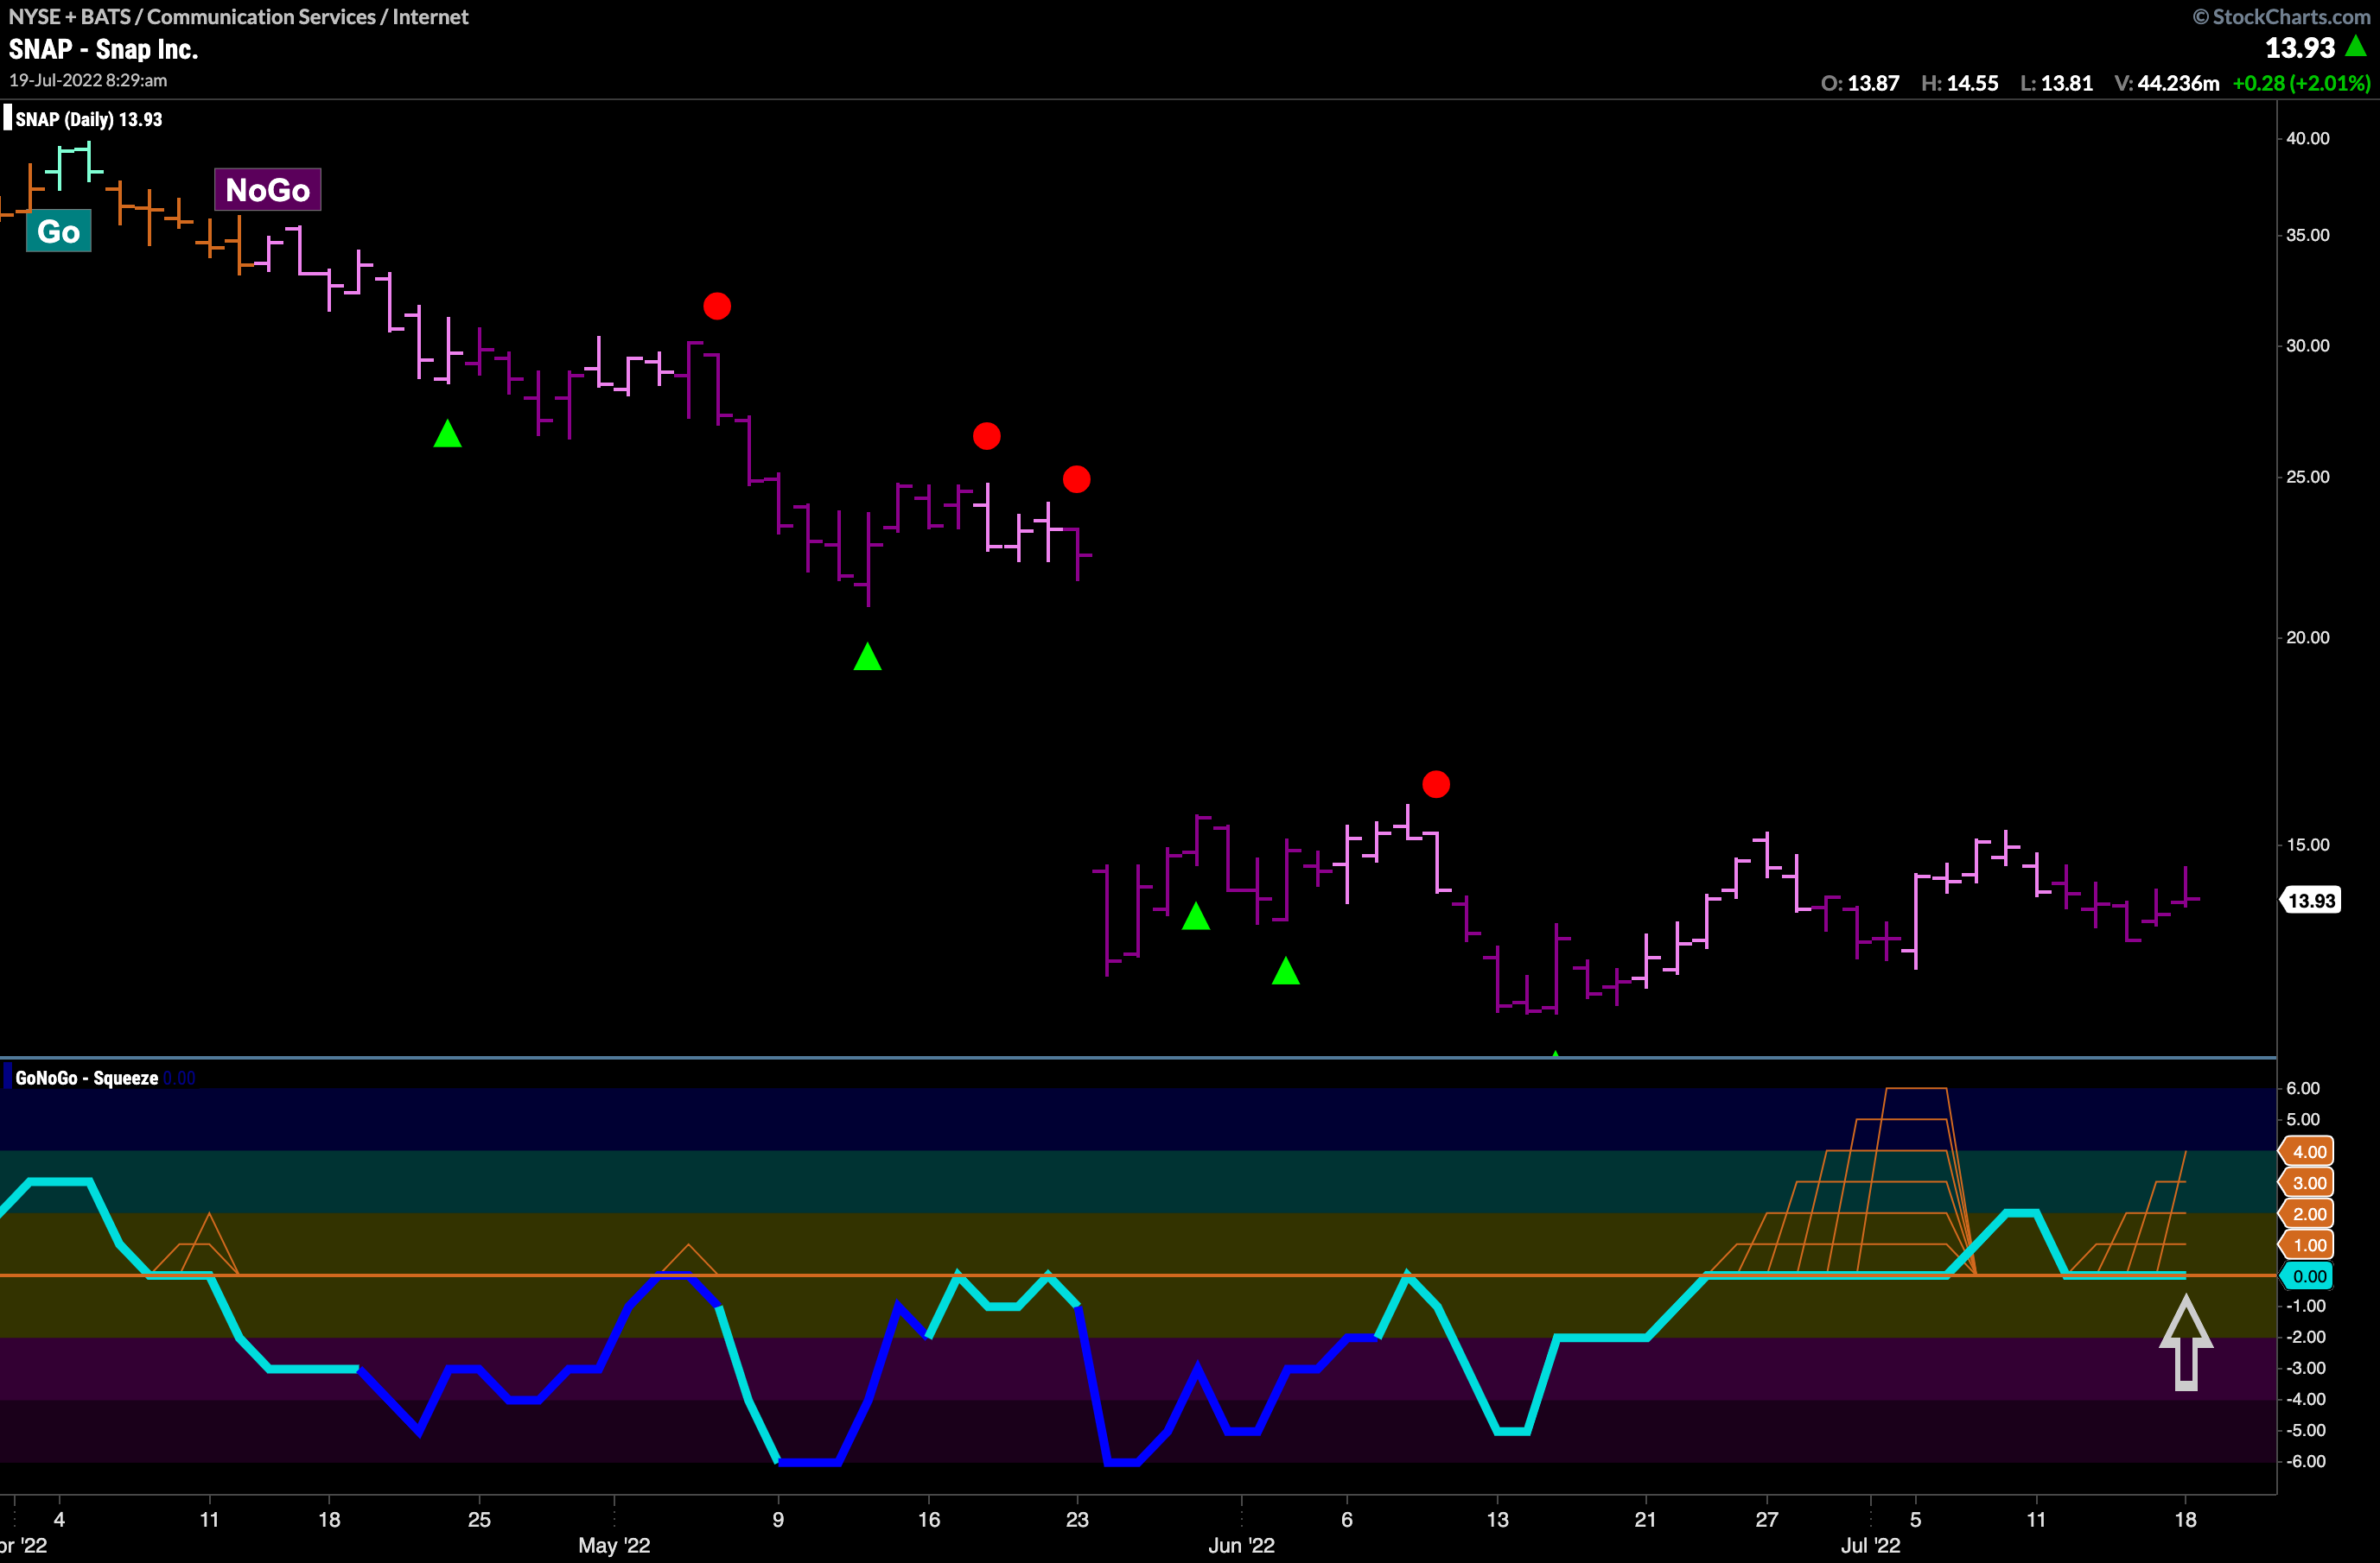Click the GoNoGo - Squeeze panel label

(x=86, y=1079)
